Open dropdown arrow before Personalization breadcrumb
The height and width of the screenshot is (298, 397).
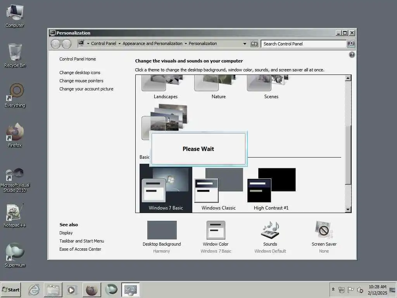point(186,43)
